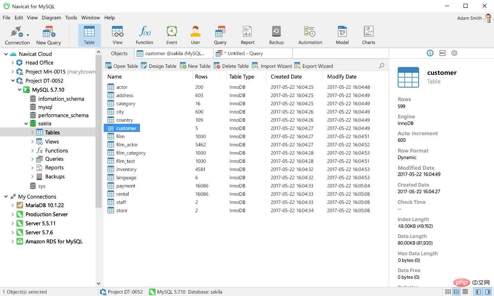Select the Production Server connection
Viewport: 494px width, 296px height.
tap(47, 214)
